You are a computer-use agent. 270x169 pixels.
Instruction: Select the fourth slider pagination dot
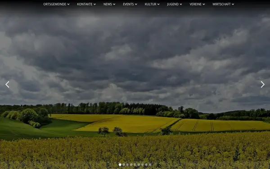131,164
